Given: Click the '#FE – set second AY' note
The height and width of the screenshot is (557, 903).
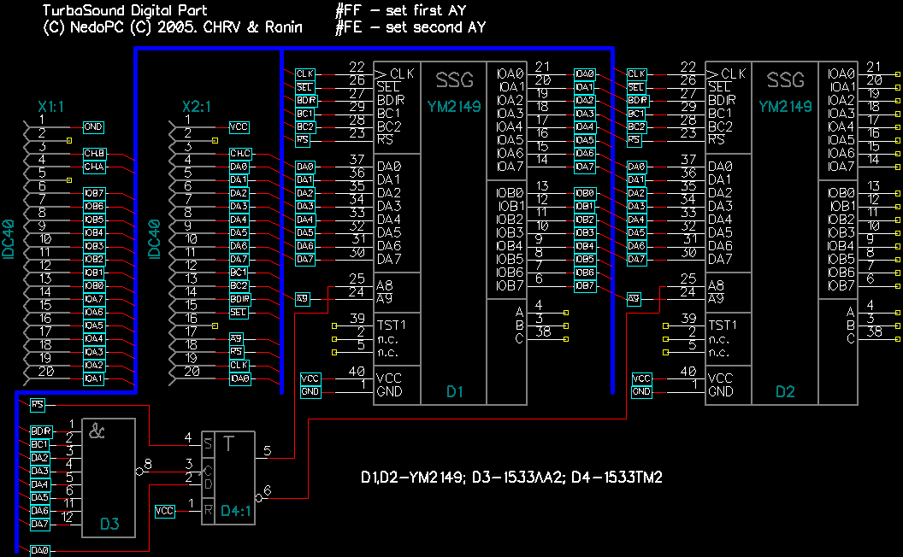Looking at the screenshot, I should (x=410, y=27).
